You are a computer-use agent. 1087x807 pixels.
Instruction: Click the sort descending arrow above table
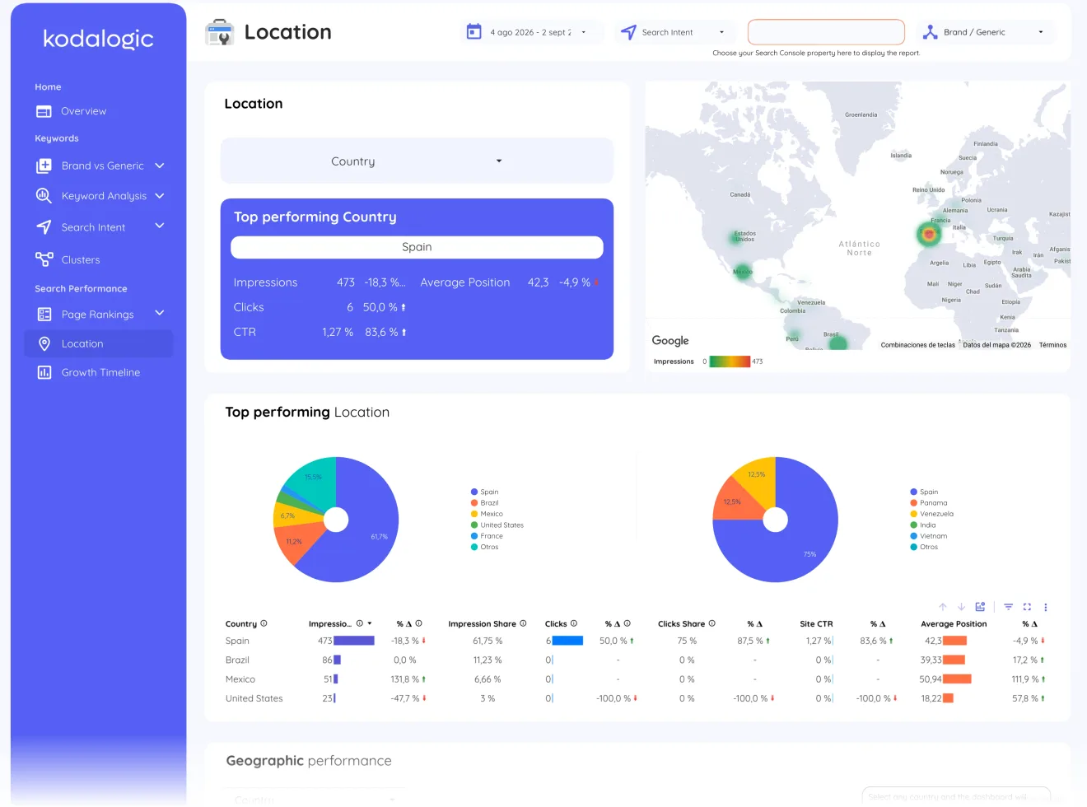tap(961, 607)
